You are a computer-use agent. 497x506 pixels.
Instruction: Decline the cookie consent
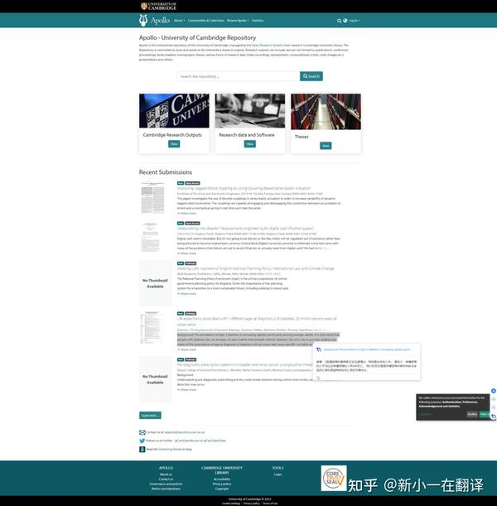(x=472, y=414)
